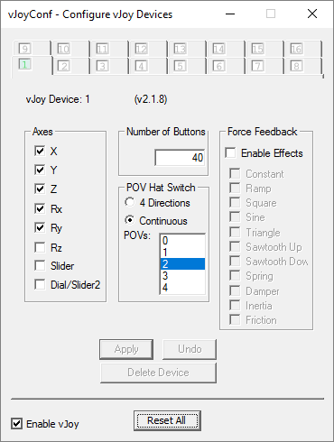
Task: Check the Inertia effect checkbox
Action: pyautogui.click(x=235, y=305)
